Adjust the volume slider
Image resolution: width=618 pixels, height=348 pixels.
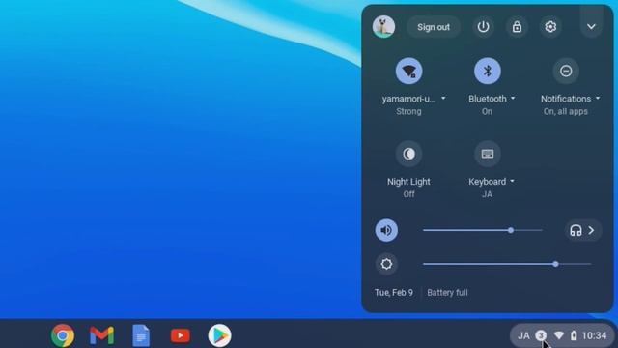tap(483, 230)
